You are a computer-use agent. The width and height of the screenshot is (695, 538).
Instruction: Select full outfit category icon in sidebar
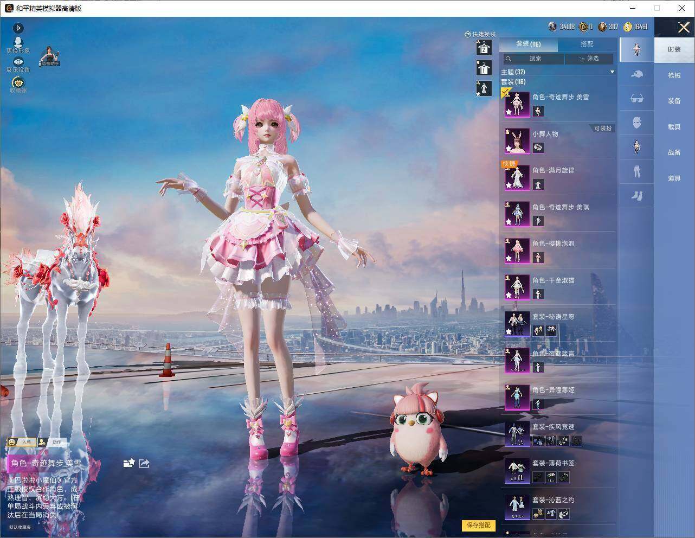click(x=636, y=49)
